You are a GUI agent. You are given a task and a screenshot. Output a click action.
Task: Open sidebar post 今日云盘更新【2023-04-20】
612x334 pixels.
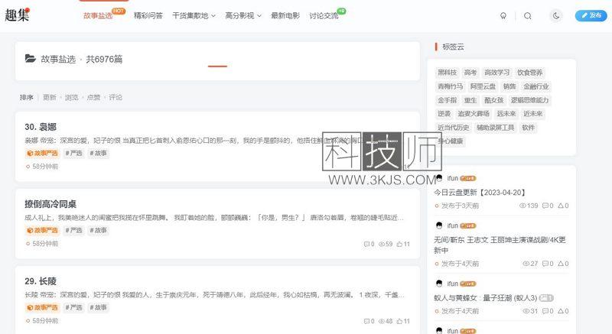(x=480, y=193)
